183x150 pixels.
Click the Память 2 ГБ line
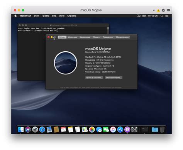pos(98,63)
